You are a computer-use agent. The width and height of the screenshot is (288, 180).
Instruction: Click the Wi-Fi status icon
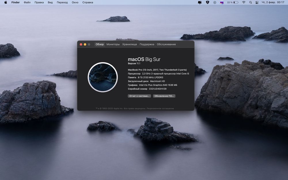click(244, 2)
